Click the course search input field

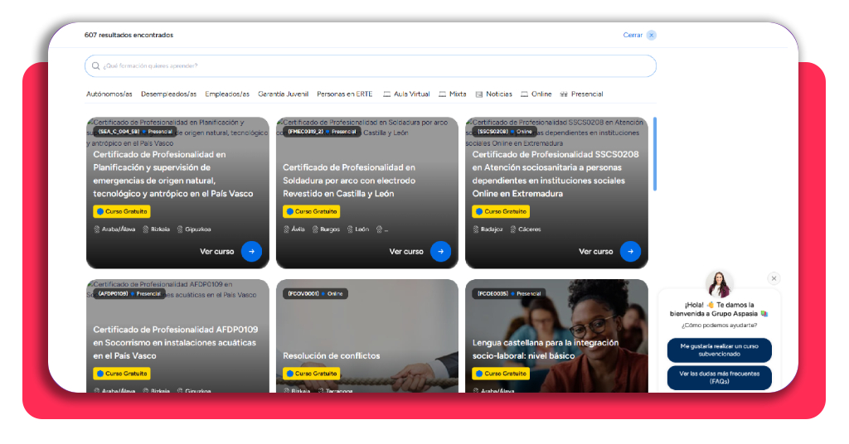pyautogui.click(x=371, y=66)
